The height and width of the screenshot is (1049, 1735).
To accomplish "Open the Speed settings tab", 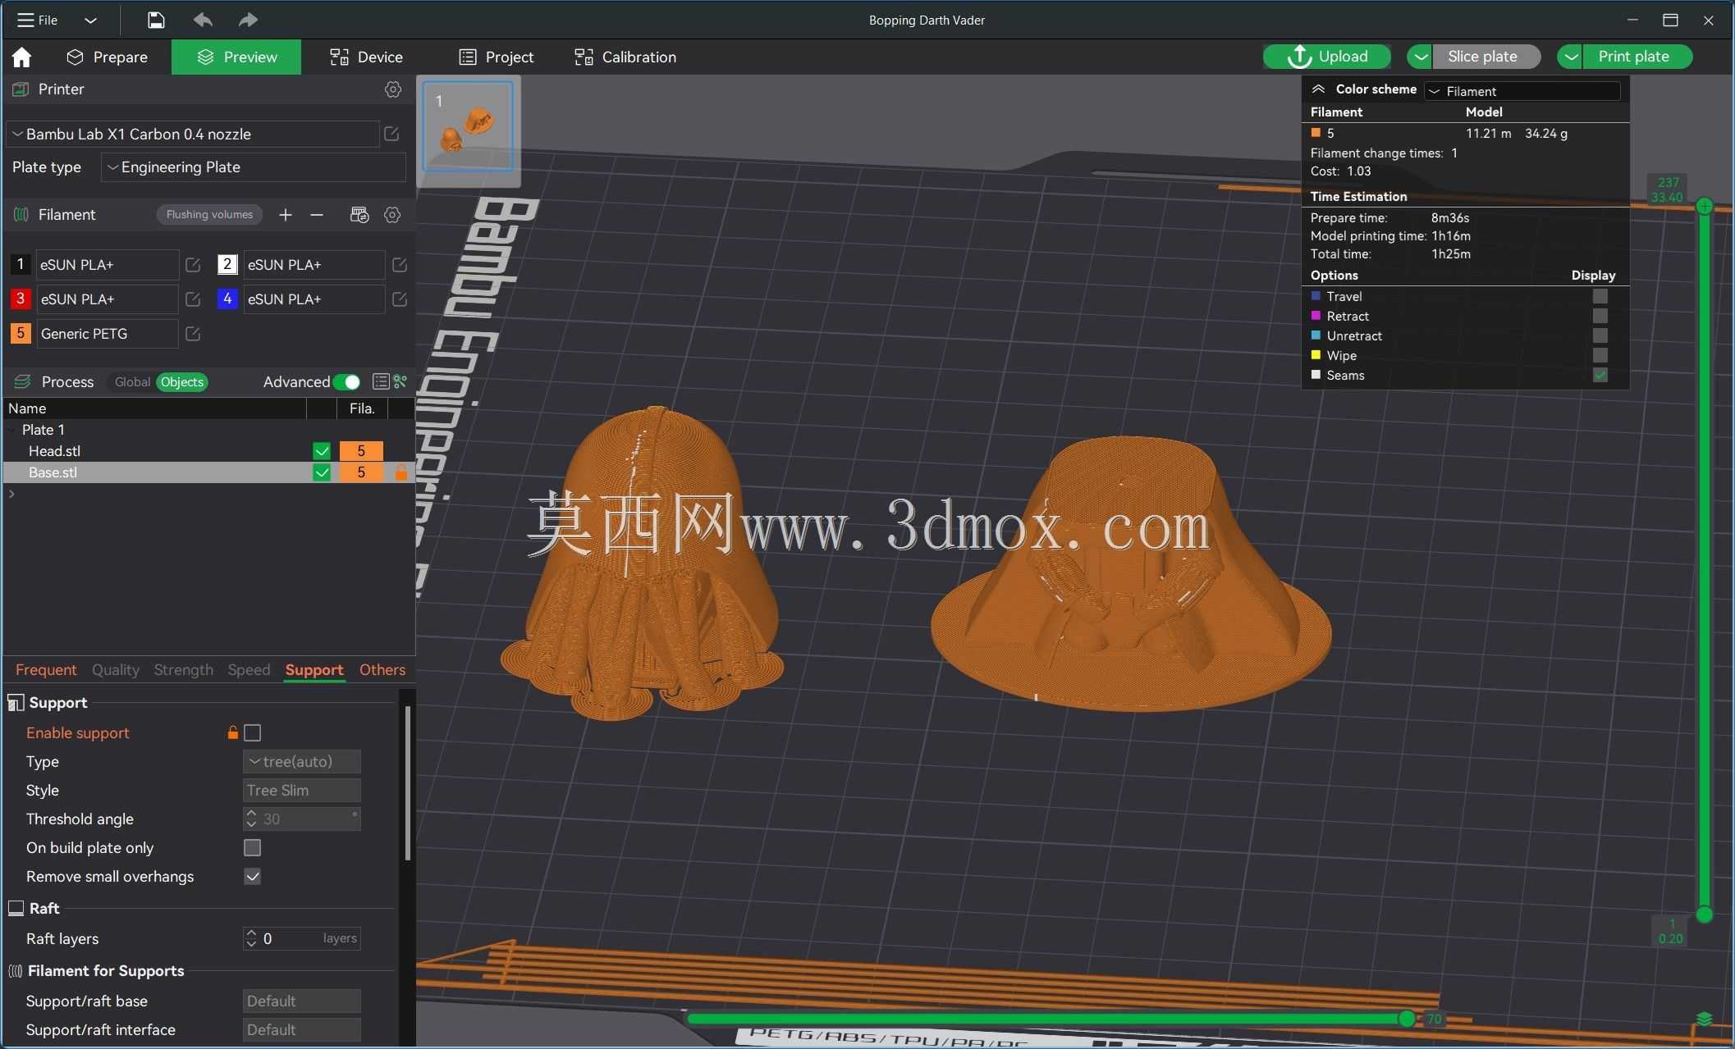I will point(249,670).
